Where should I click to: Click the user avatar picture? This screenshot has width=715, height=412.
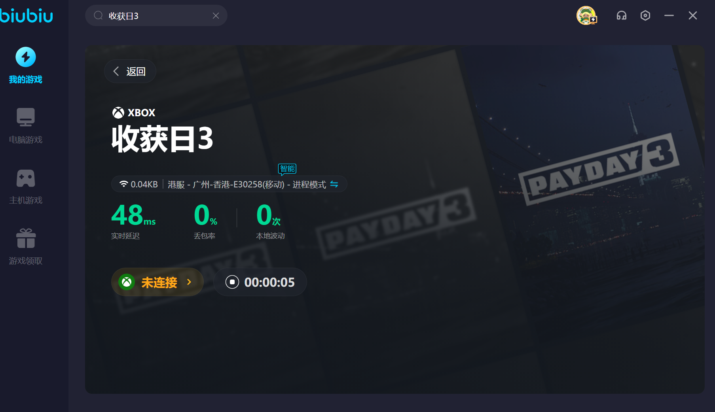point(586,15)
